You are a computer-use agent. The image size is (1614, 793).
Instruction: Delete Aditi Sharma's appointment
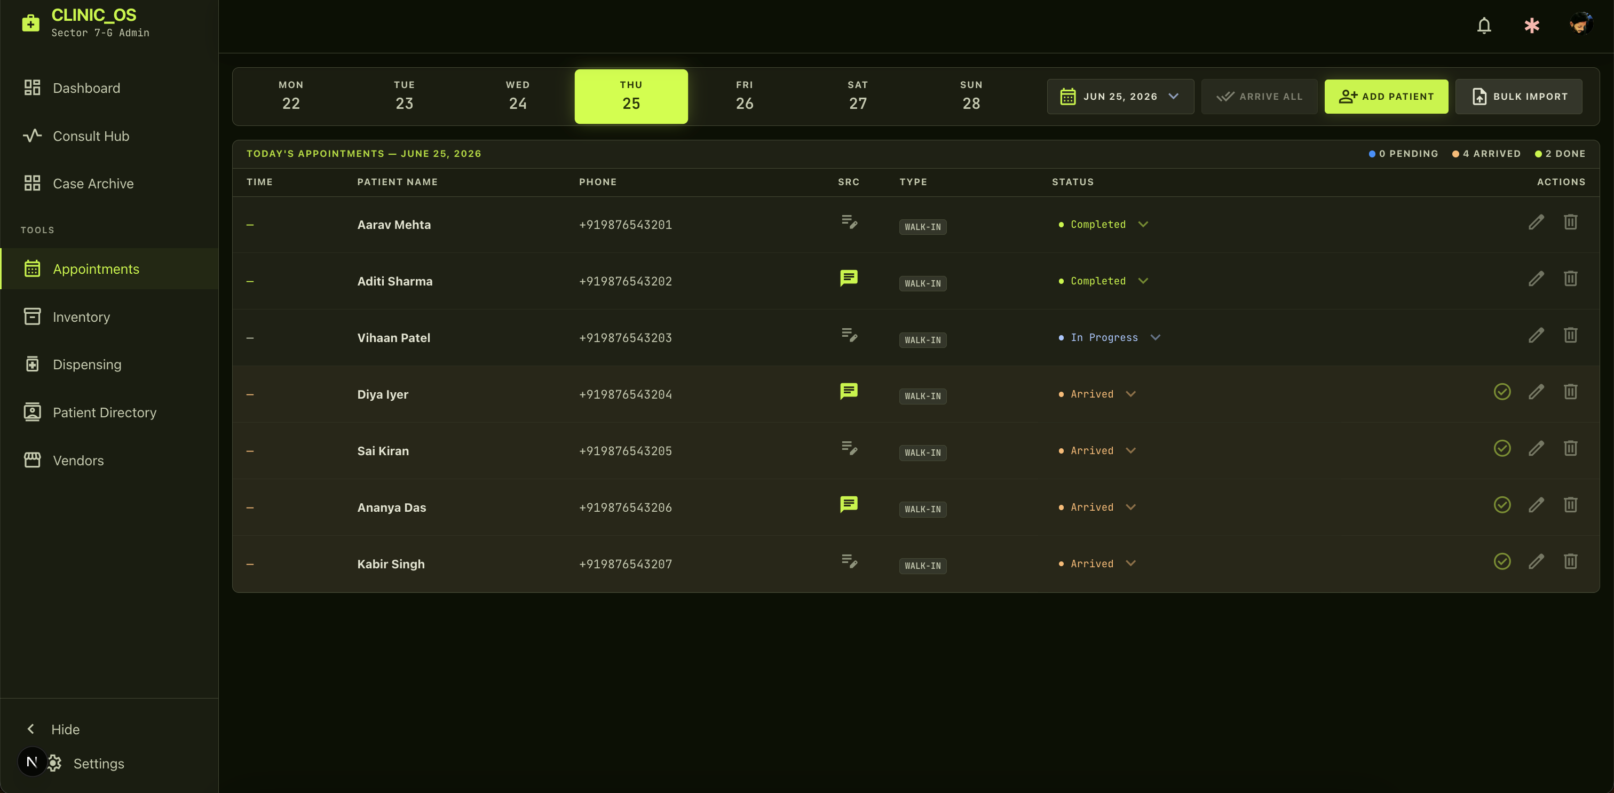pos(1570,279)
